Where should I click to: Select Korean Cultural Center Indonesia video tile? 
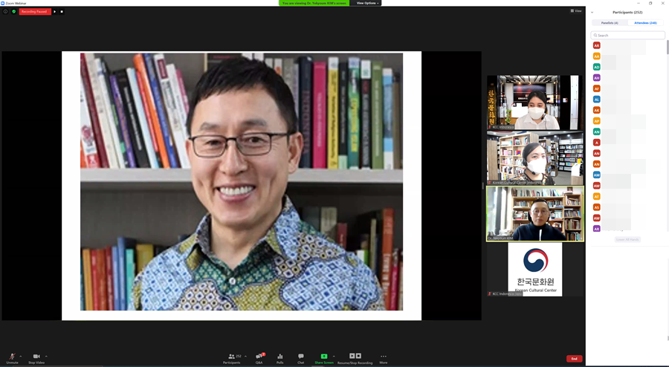[x=535, y=157]
